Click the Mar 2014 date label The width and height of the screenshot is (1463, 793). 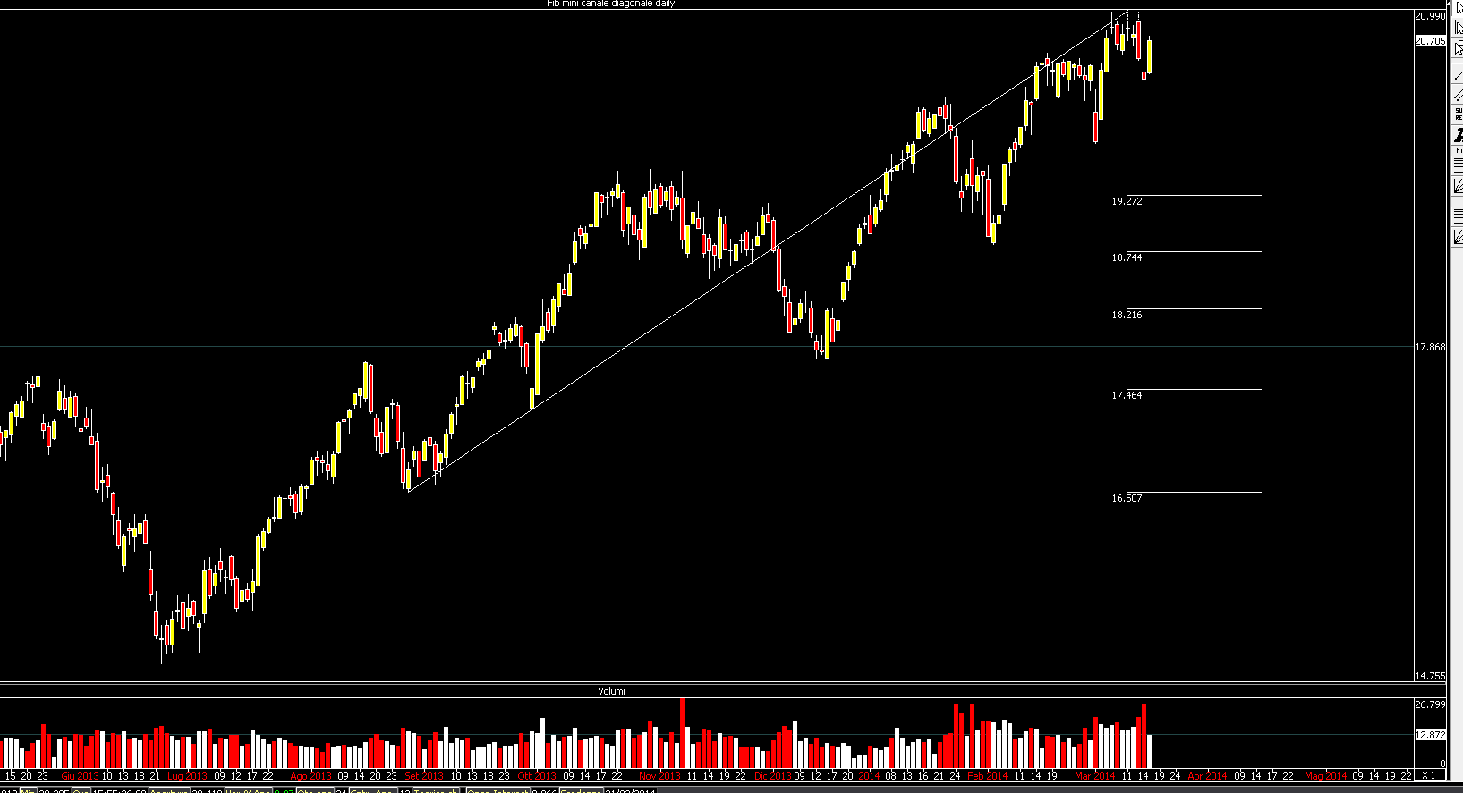(1095, 776)
